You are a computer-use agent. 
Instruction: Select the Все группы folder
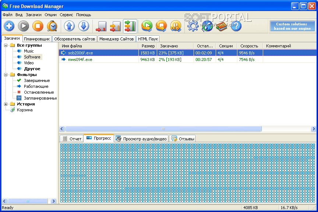[29, 45]
